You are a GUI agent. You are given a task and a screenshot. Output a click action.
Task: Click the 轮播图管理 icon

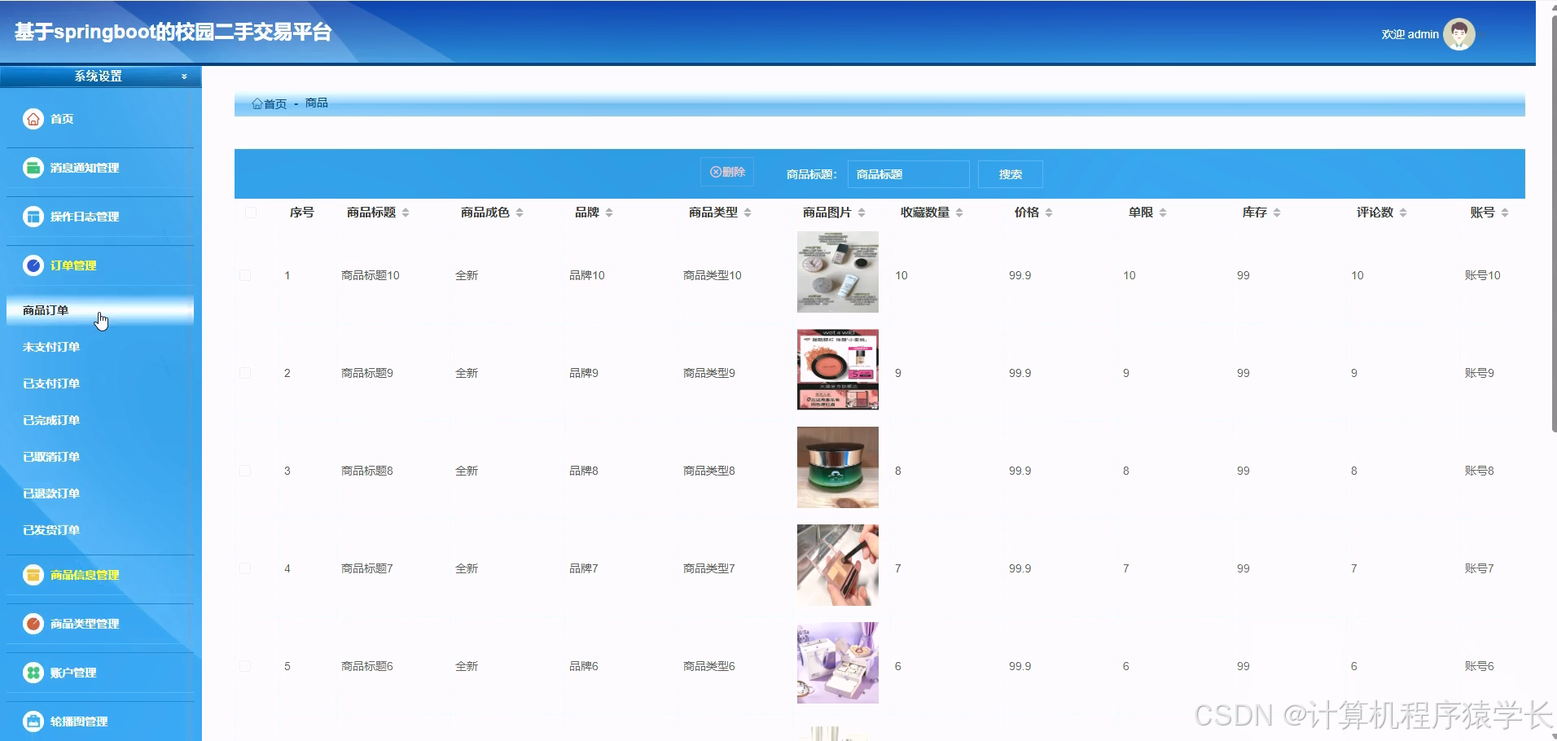point(33,721)
